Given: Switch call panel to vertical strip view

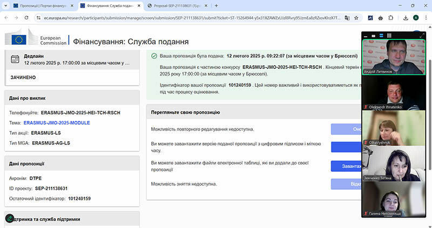Looking at the screenshot, I should tap(381, 36).
